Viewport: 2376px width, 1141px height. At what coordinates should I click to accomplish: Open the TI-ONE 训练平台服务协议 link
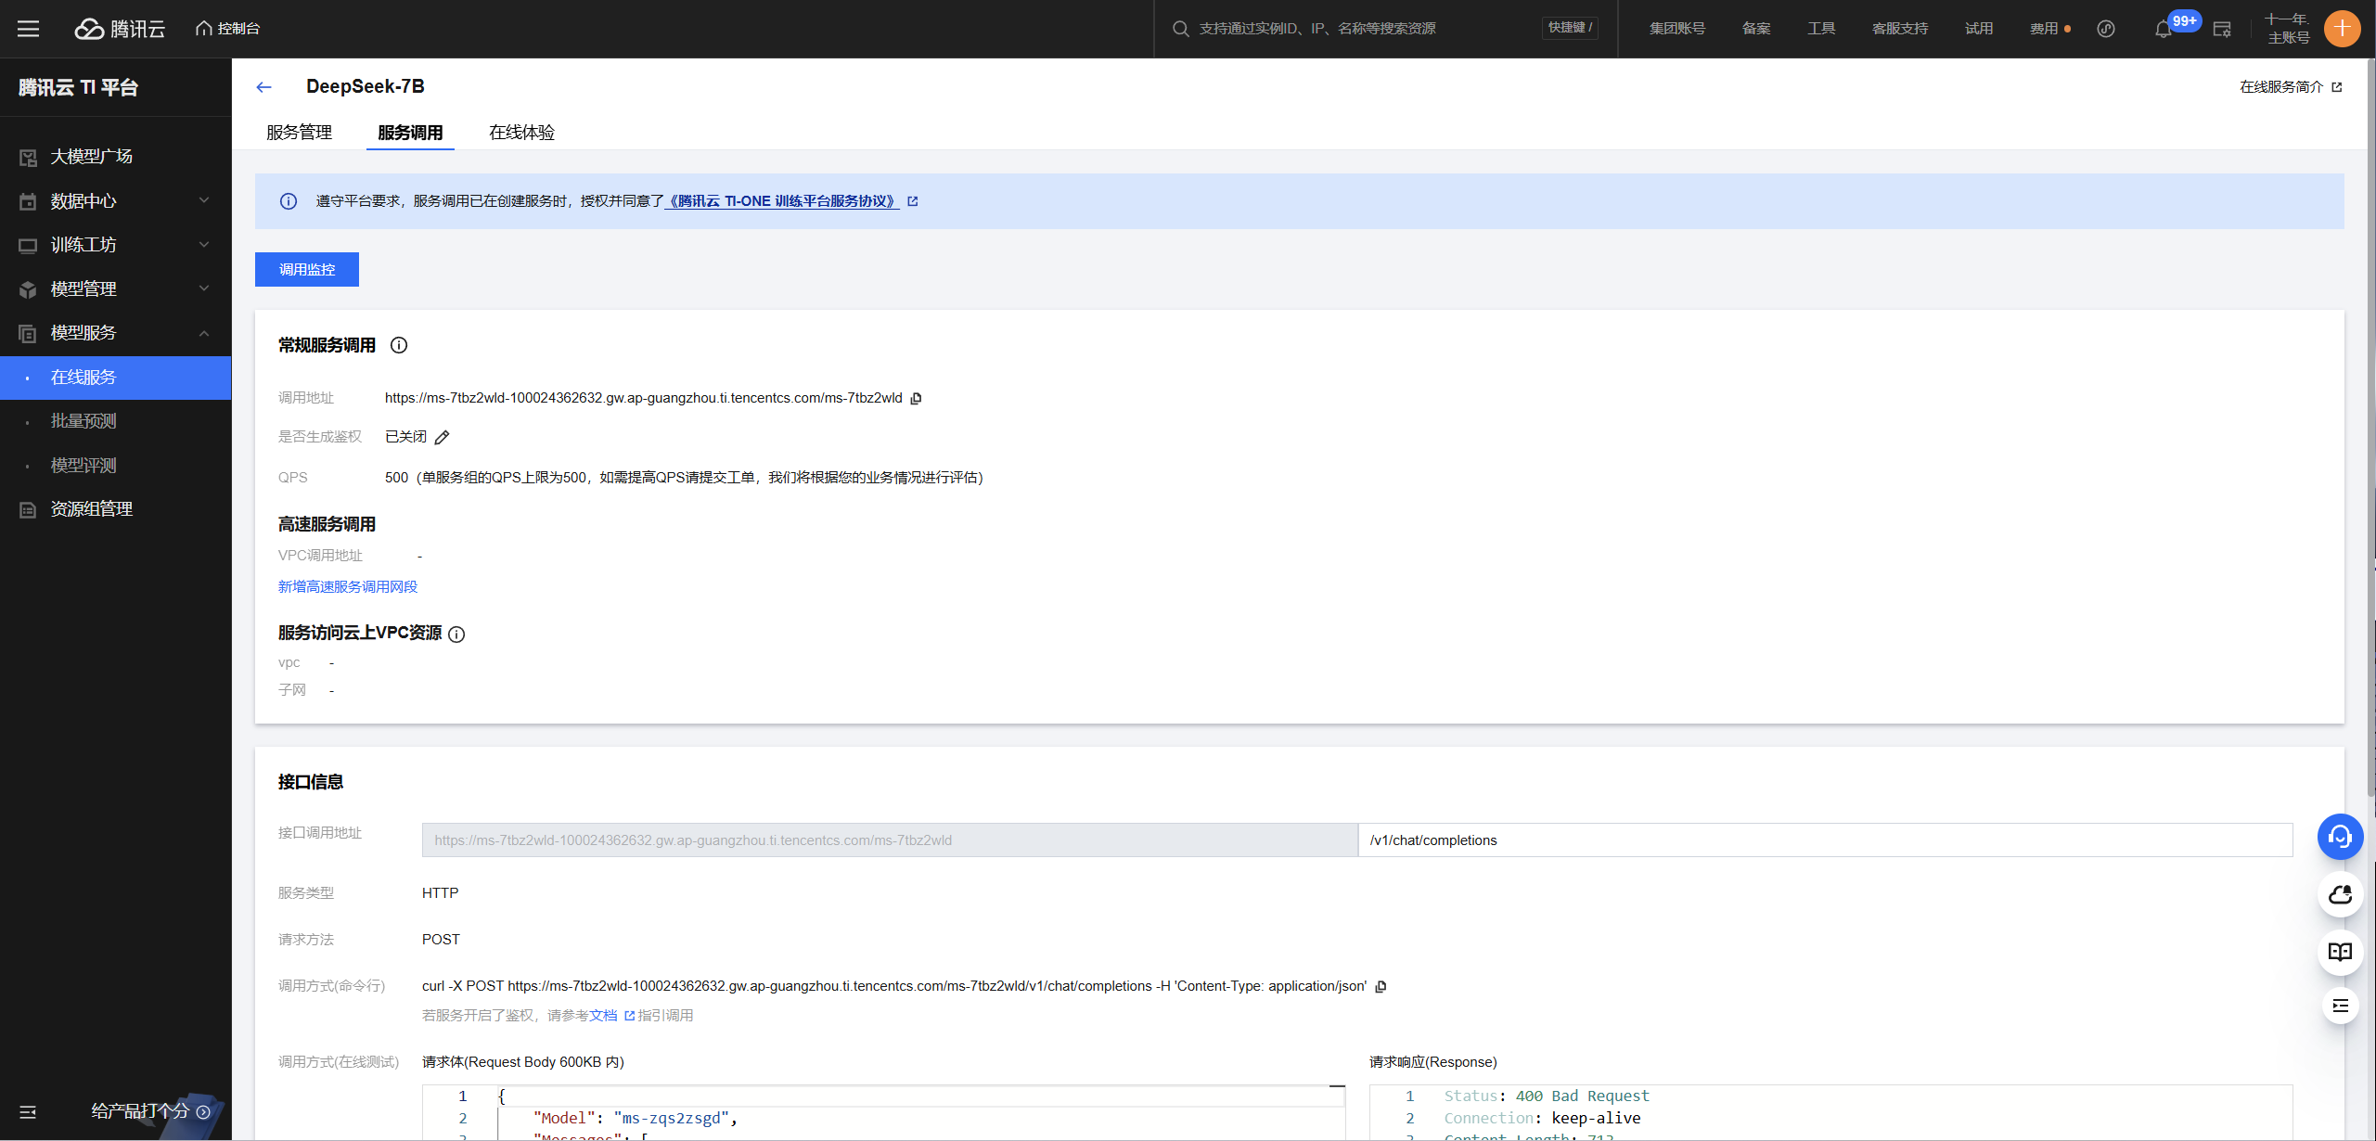782,201
